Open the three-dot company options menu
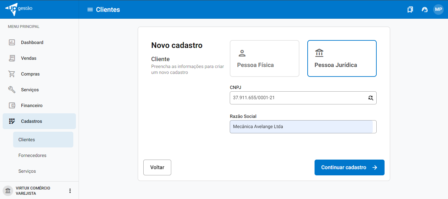This screenshot has width=448, height=199. (70, 191)
